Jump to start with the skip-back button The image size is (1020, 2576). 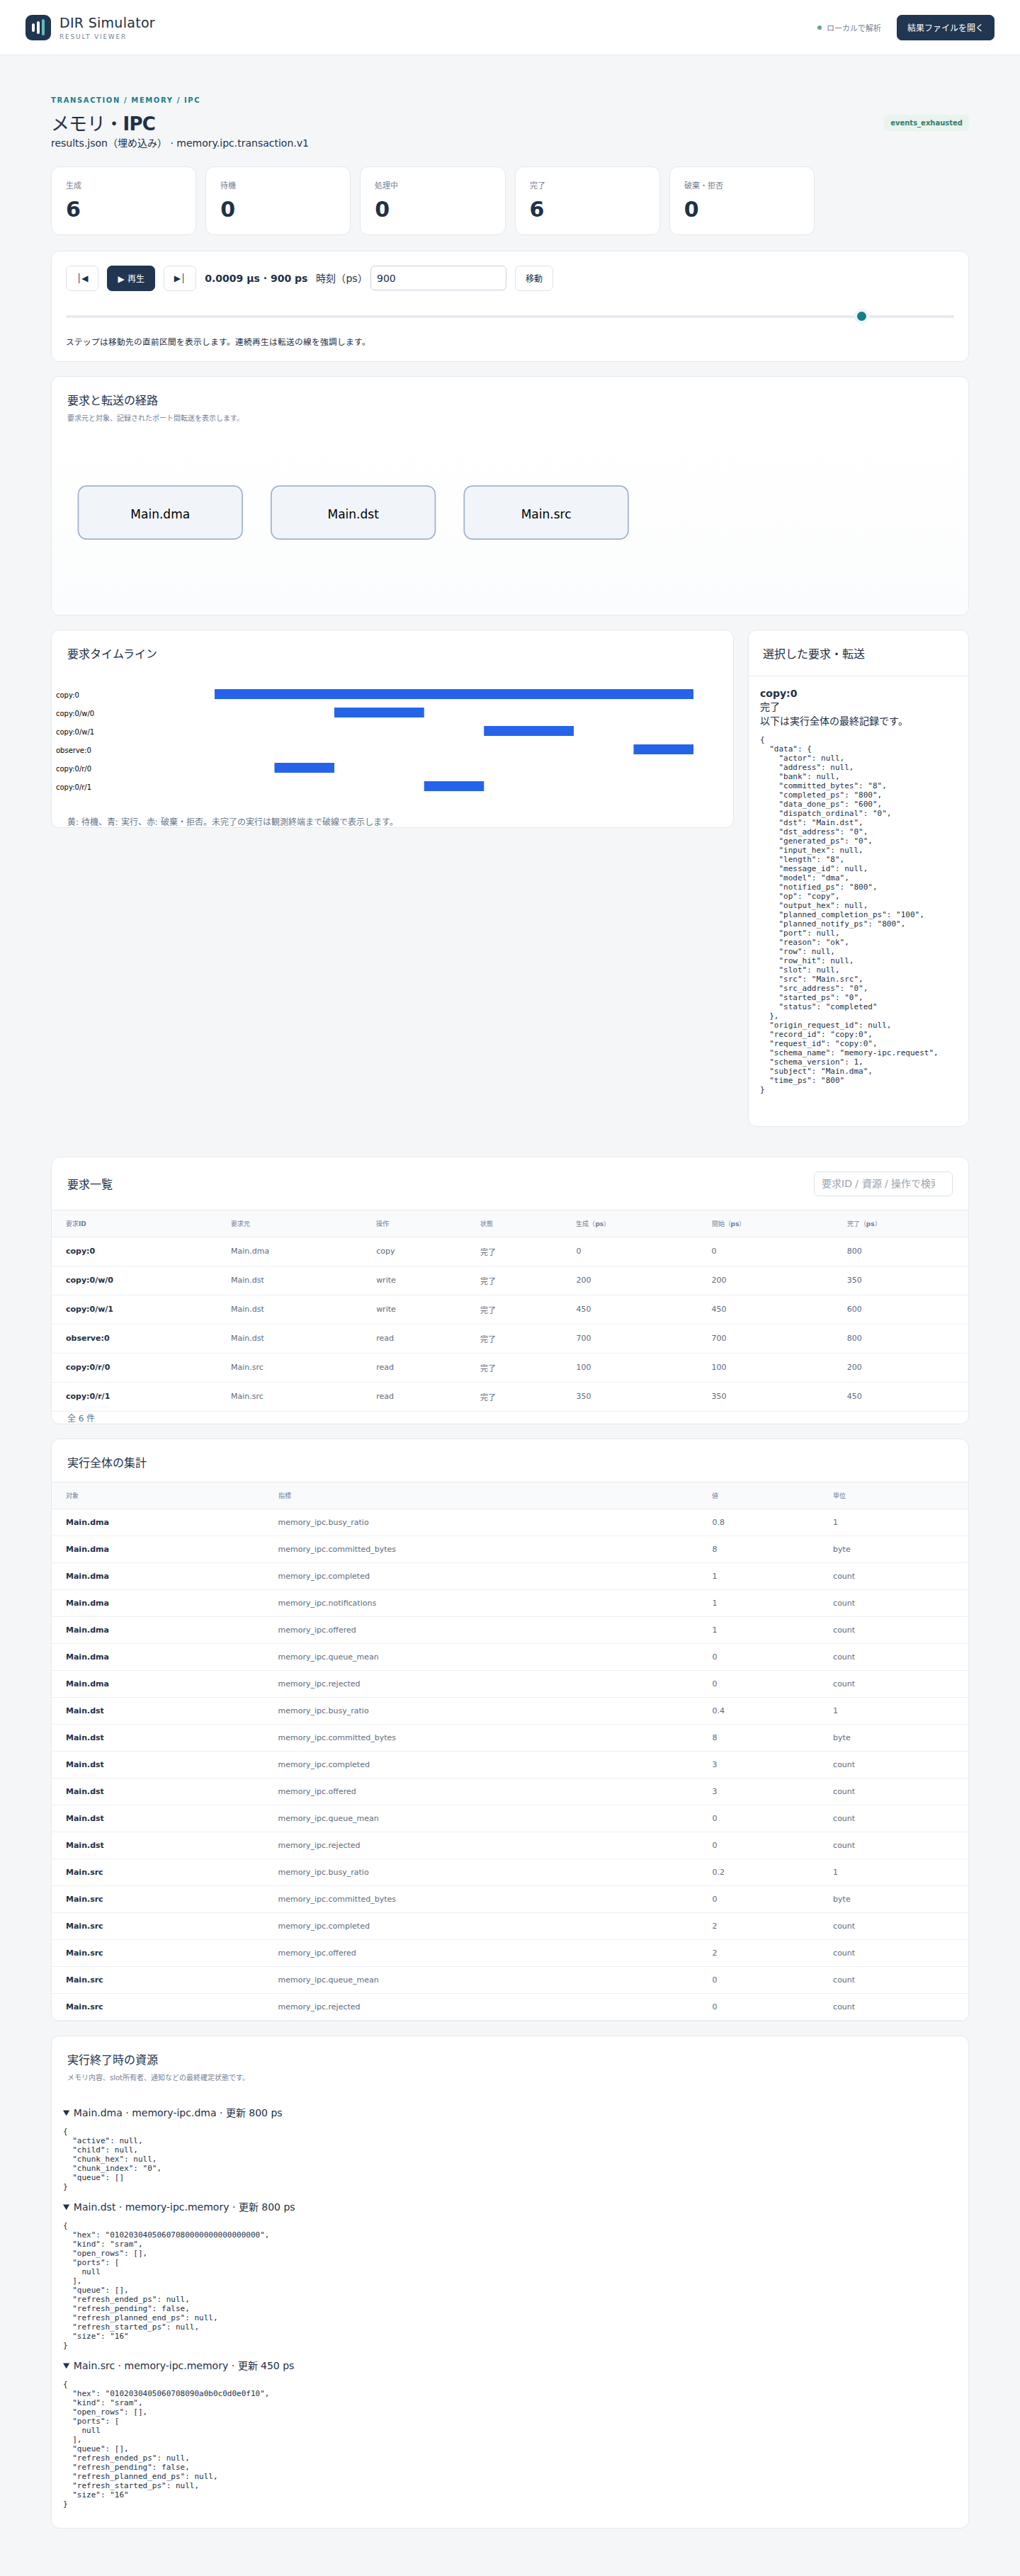(x=82, y=278)
